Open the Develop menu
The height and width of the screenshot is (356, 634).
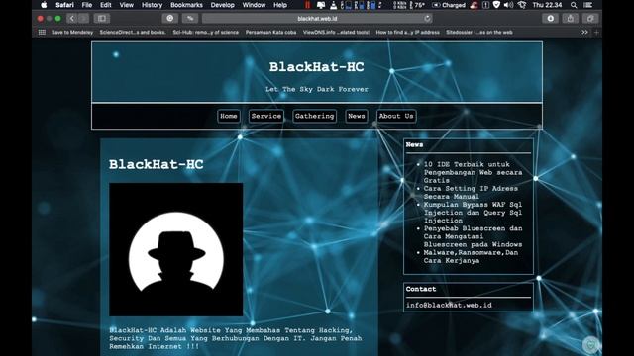tap(222, 5)
